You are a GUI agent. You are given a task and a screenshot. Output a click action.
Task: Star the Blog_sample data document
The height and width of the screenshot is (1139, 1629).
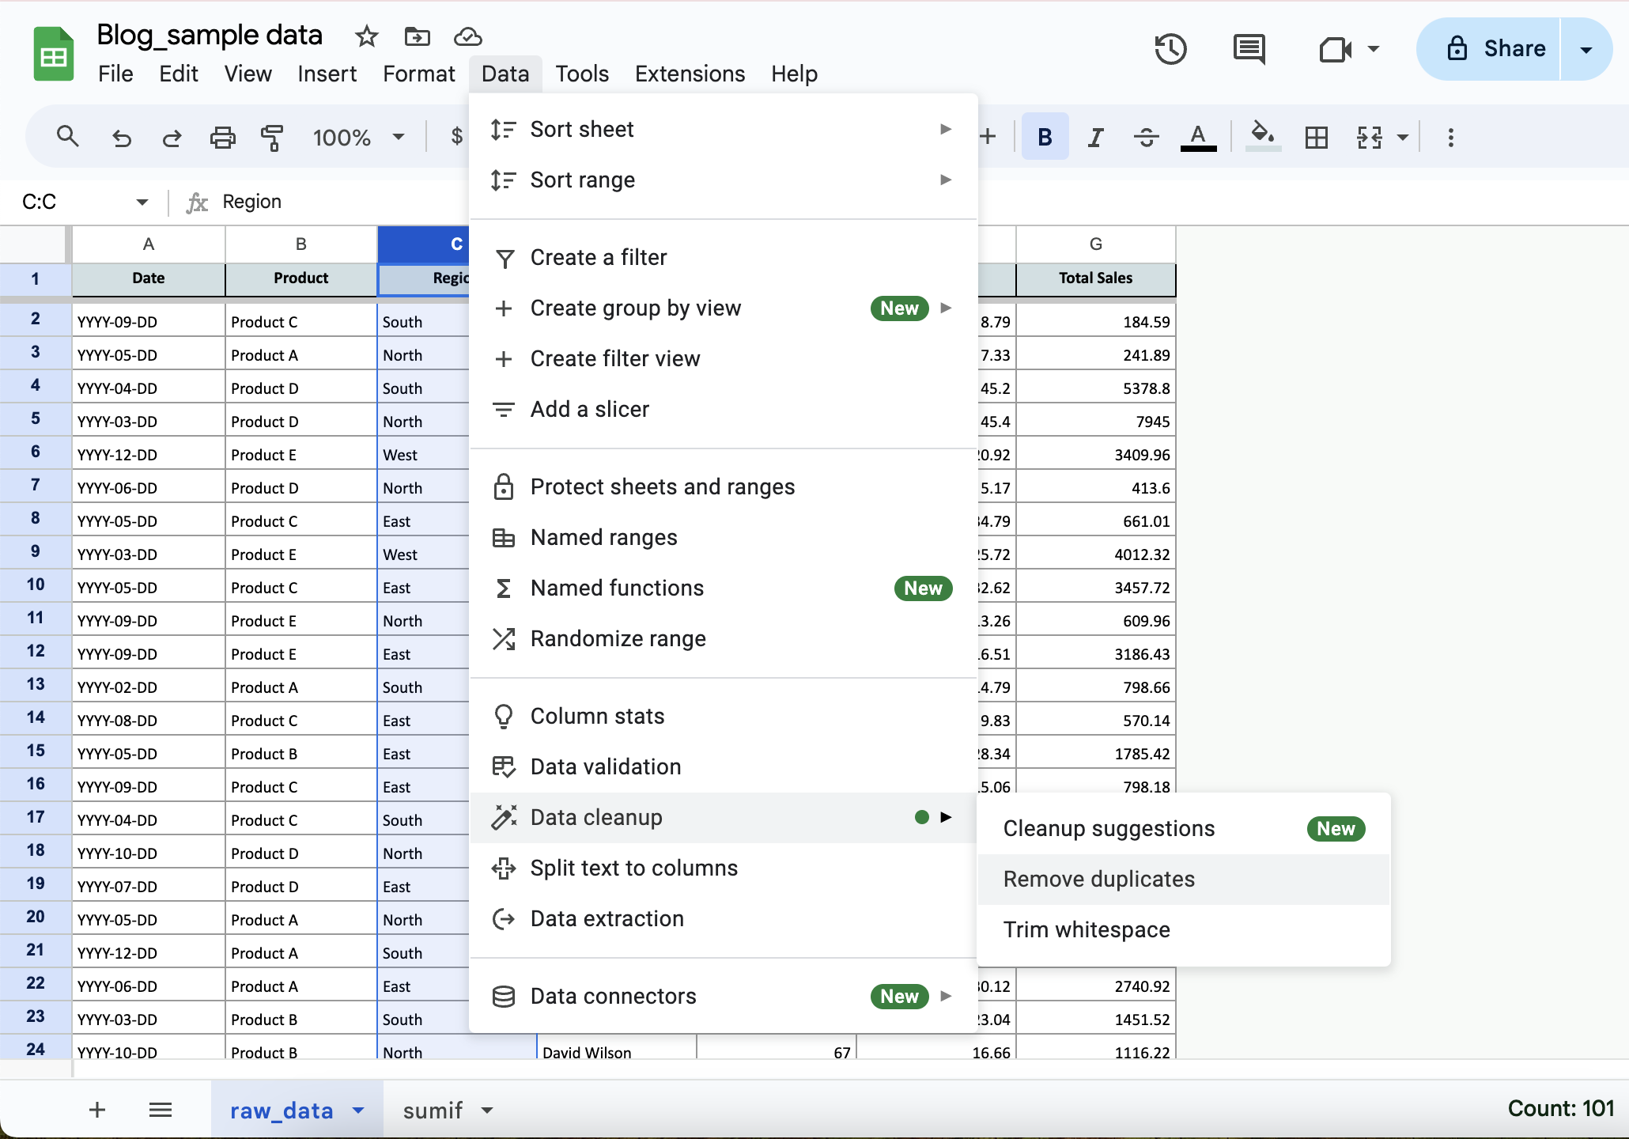366,36
